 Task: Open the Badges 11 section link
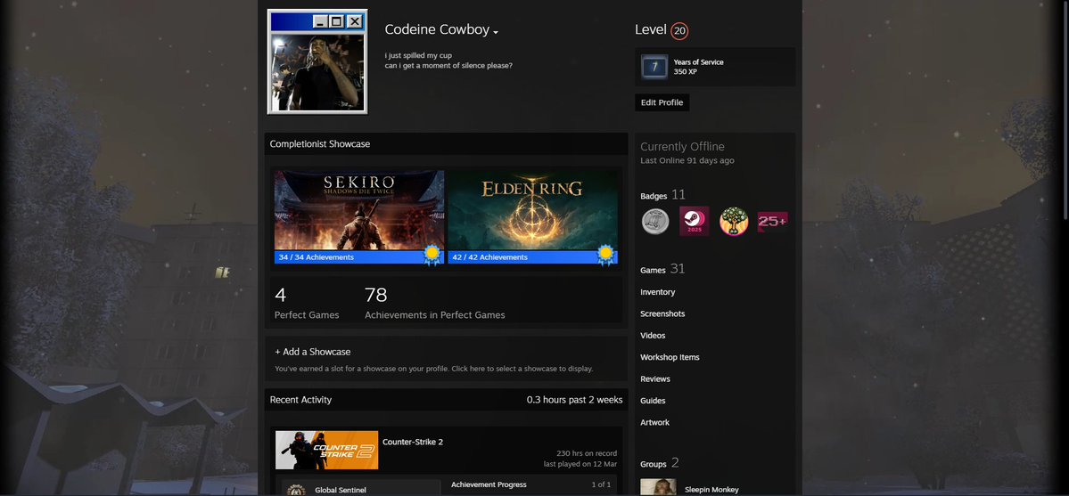662,196
